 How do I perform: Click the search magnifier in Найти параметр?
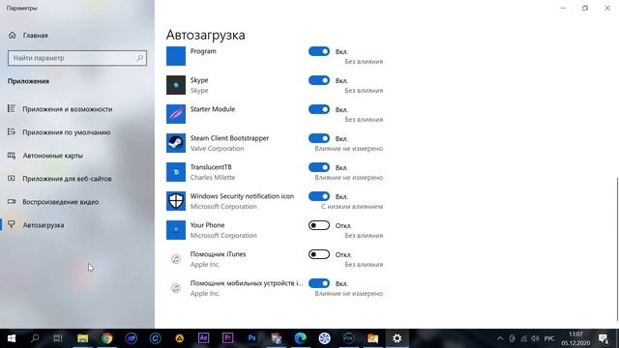[x=139, y=58]
